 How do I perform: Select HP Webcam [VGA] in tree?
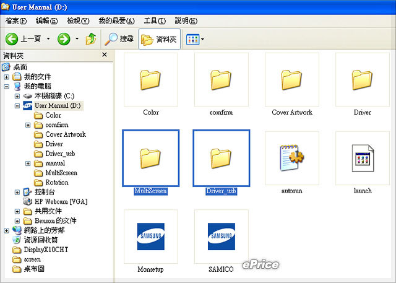tap(61, 201)
